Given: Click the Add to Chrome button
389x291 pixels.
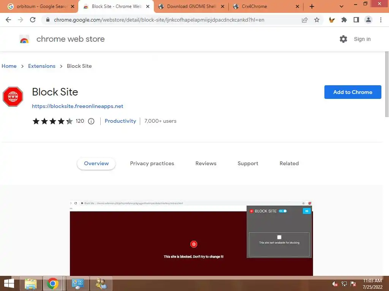Looking at the screenshot, I should (353, 92).
